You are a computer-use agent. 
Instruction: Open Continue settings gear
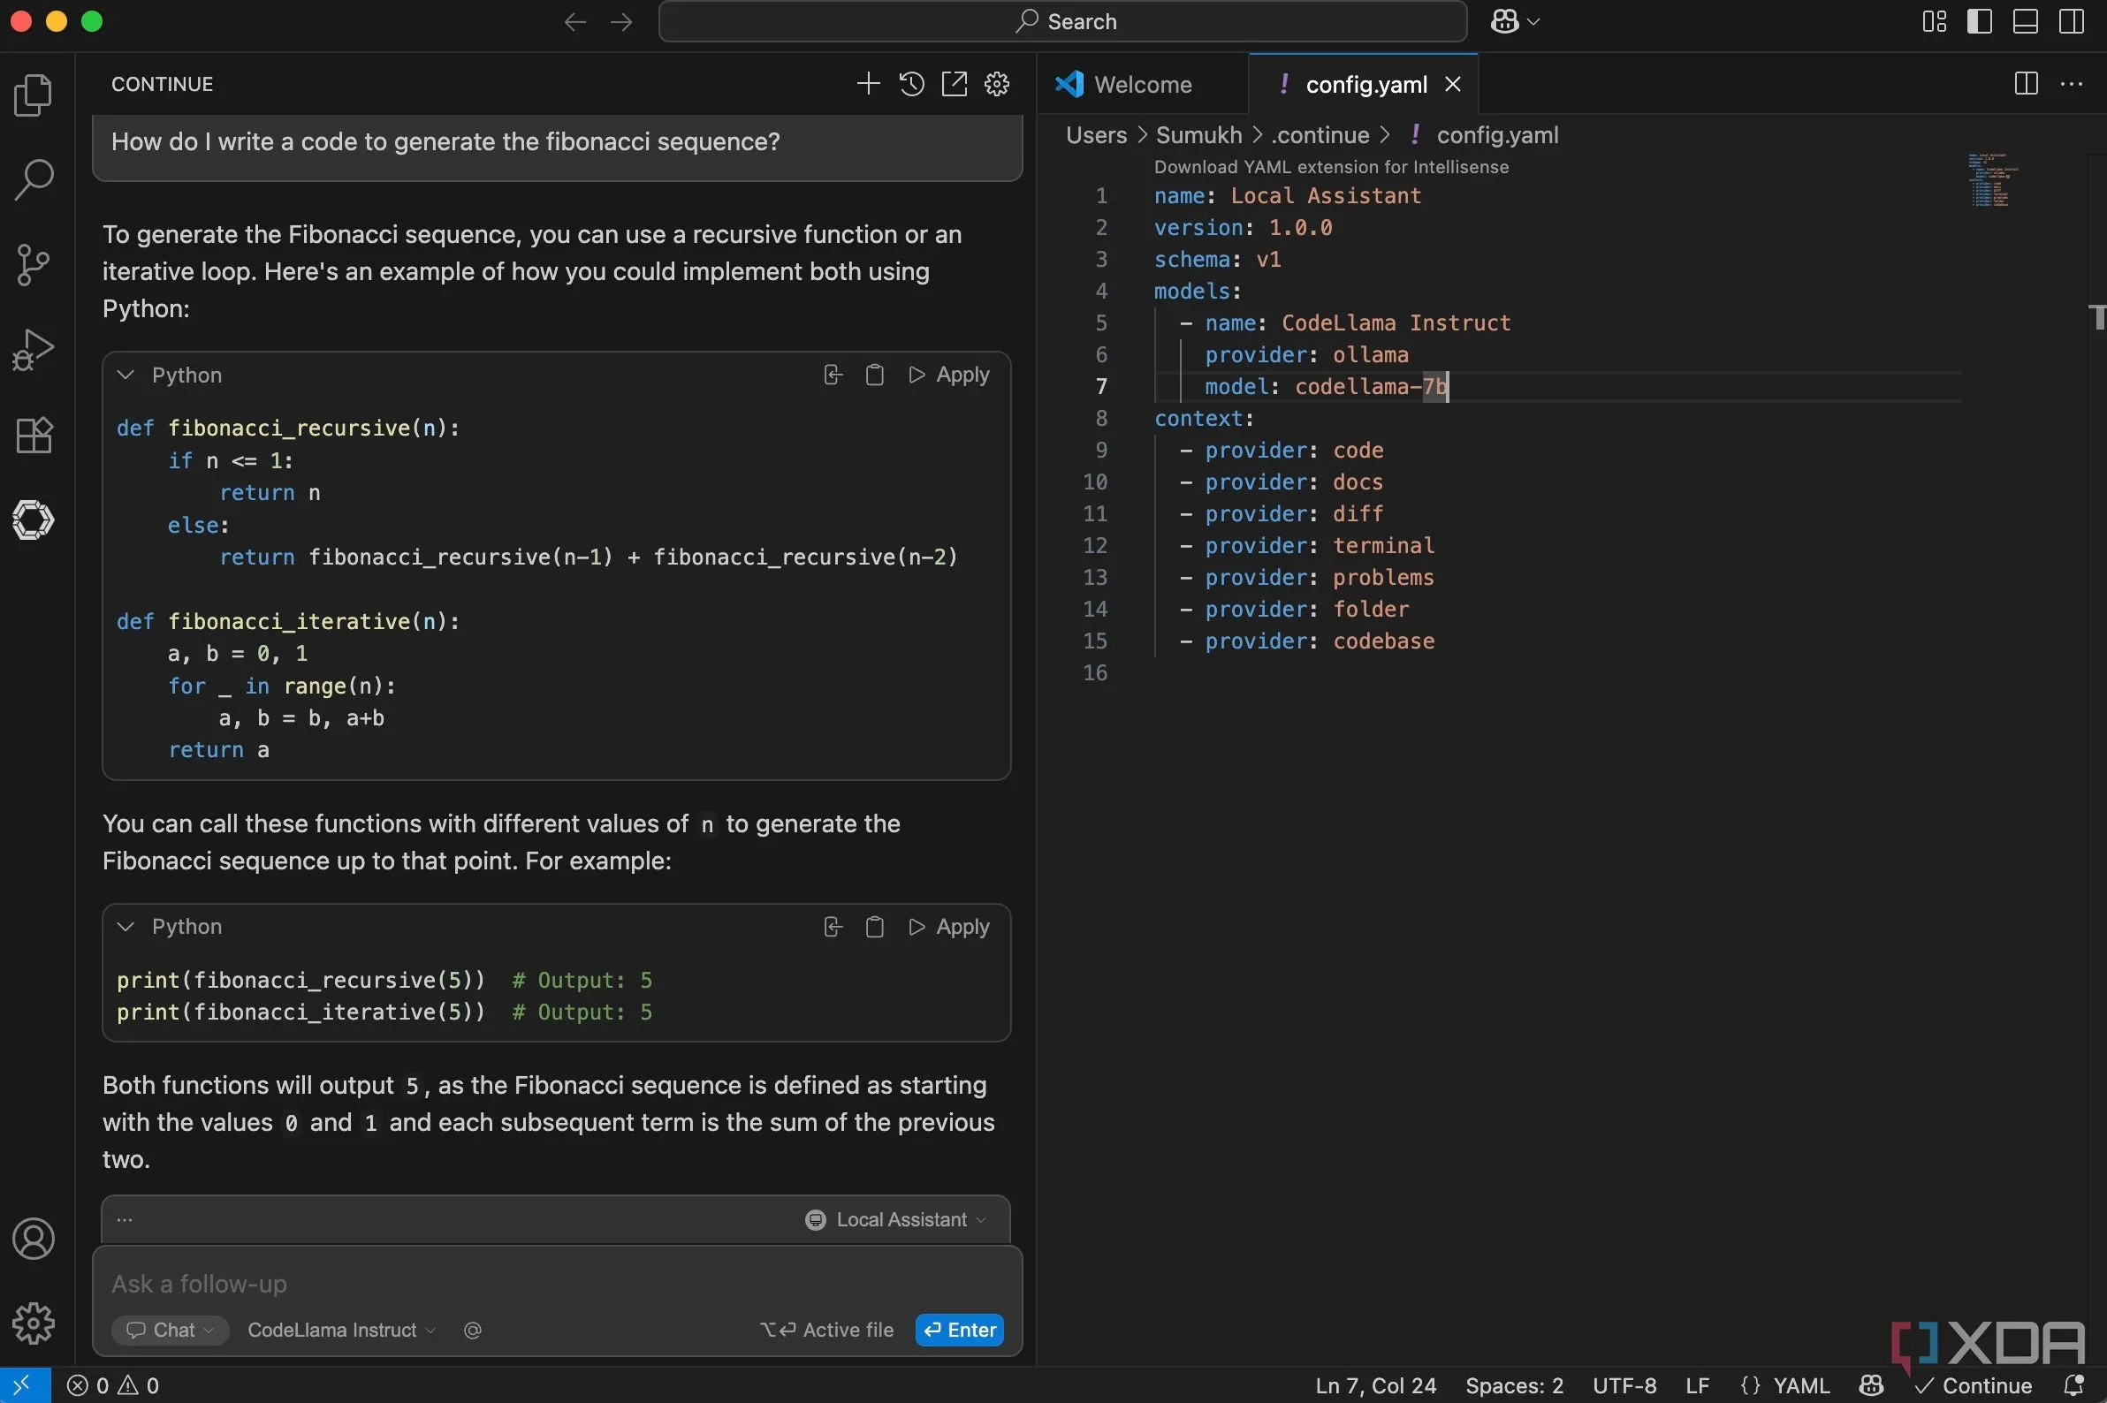(x=997, y=84)
